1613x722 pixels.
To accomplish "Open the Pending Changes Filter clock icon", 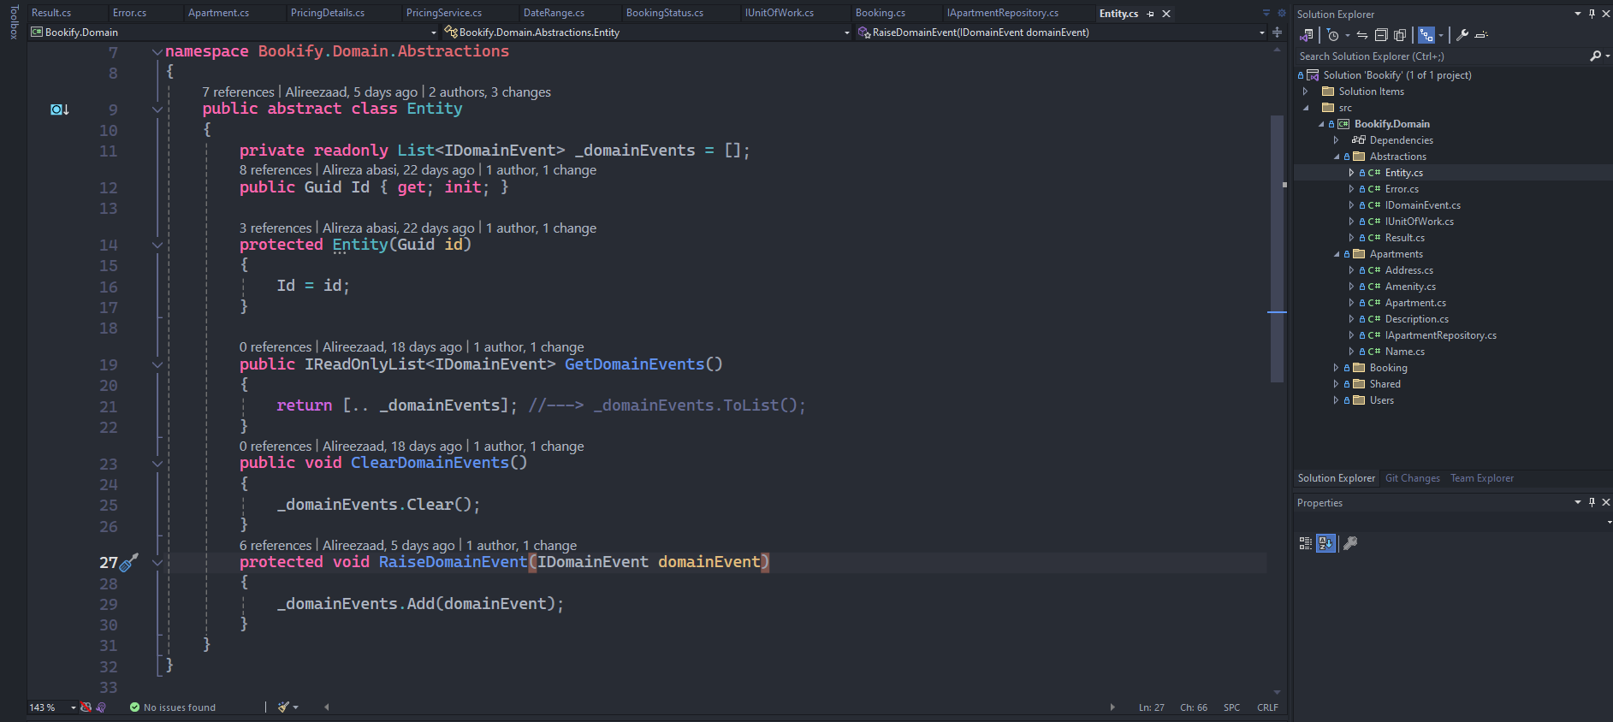I will click(x=1333, y=35).
